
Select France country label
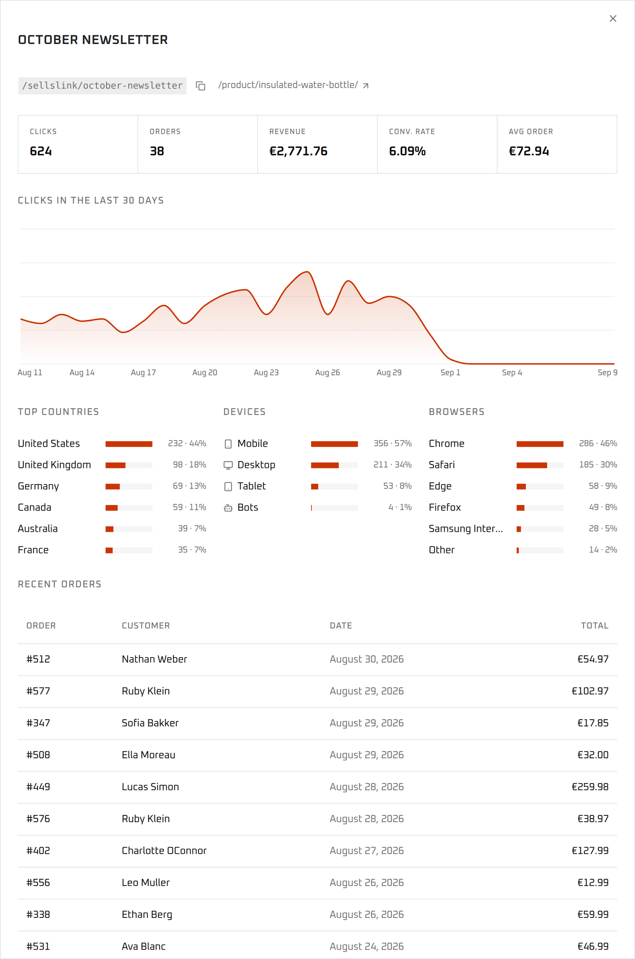pyautogui.click(x=33, y=550)
